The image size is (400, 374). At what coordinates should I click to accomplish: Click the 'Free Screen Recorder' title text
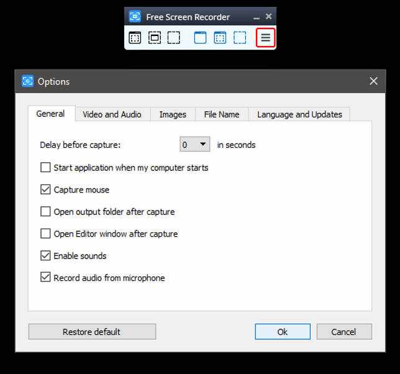pos(188,17)
